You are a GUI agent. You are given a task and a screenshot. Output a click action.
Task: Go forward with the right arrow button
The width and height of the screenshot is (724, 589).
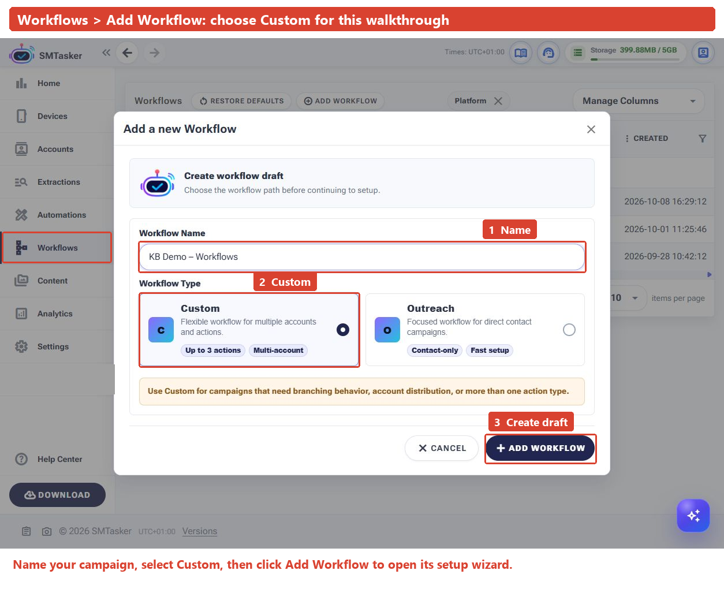pos(154,53)
